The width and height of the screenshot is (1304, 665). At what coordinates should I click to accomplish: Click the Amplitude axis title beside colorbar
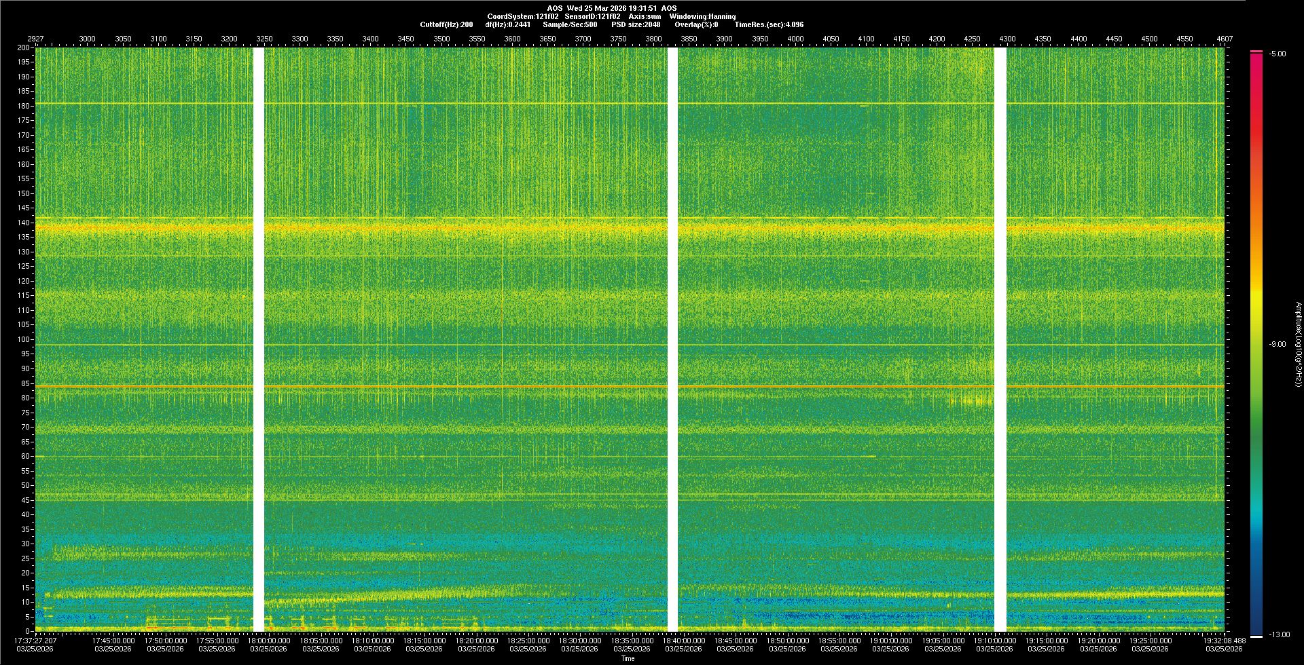point(1298,344)
